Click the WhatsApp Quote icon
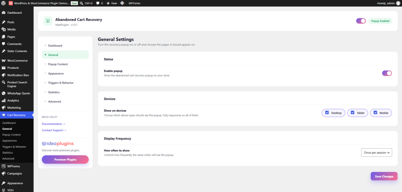 tap(4, 93)
